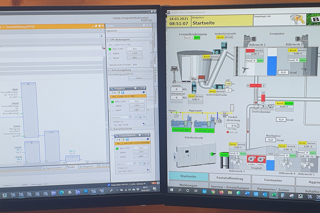
Task: Click MRES in Projekt32 PLCSIM window
Action: 137,110
